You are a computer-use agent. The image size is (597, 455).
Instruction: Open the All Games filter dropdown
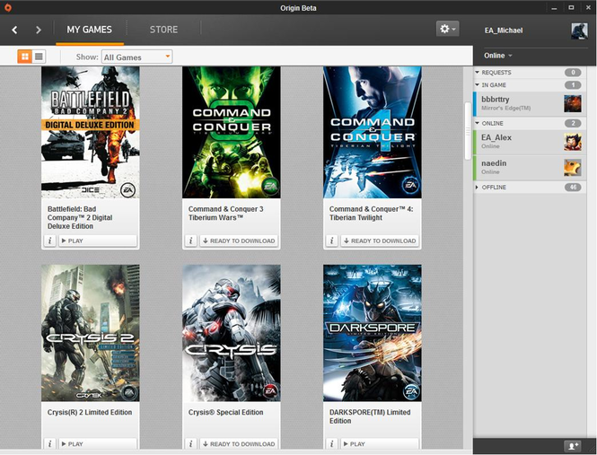tap(136, 57)
